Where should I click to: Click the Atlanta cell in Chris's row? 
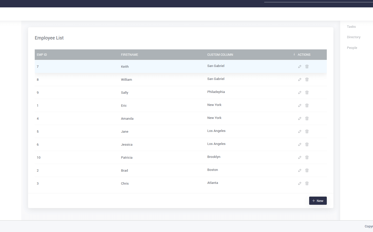(213, 183)
